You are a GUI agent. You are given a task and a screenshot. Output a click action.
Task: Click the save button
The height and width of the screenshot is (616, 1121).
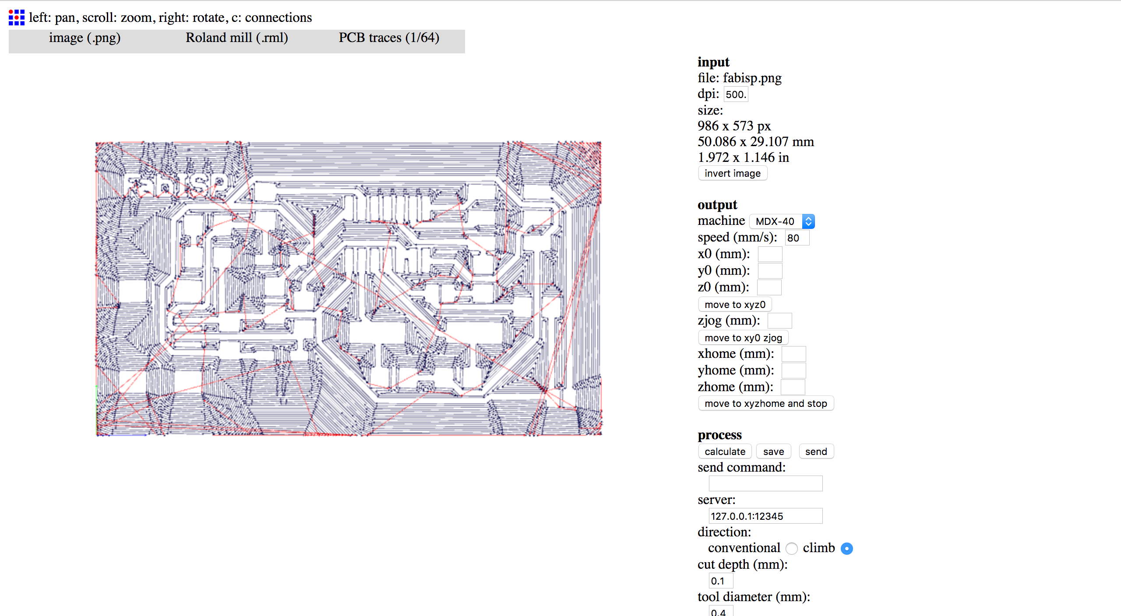[773, 451]
